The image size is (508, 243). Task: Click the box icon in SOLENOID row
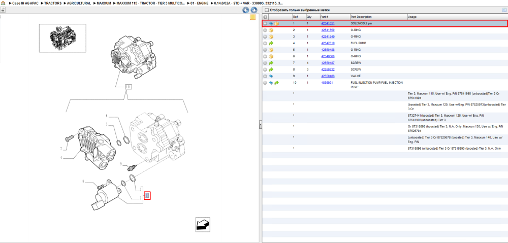[x=277, y=24]
